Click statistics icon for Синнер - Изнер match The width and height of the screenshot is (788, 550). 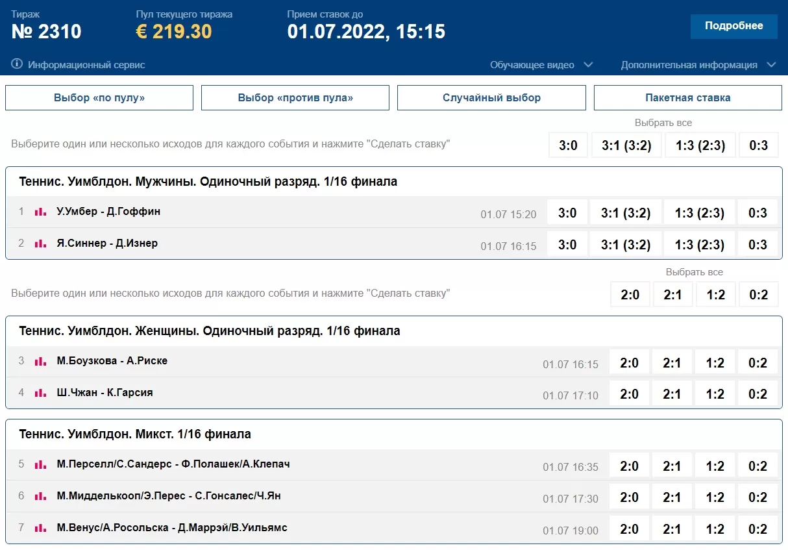click(40, 244)
